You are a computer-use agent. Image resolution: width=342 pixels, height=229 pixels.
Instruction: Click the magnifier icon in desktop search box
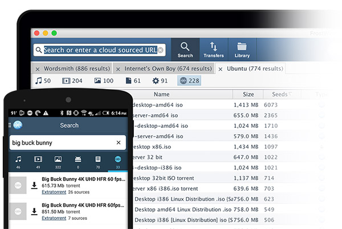[x=39, y=50]
